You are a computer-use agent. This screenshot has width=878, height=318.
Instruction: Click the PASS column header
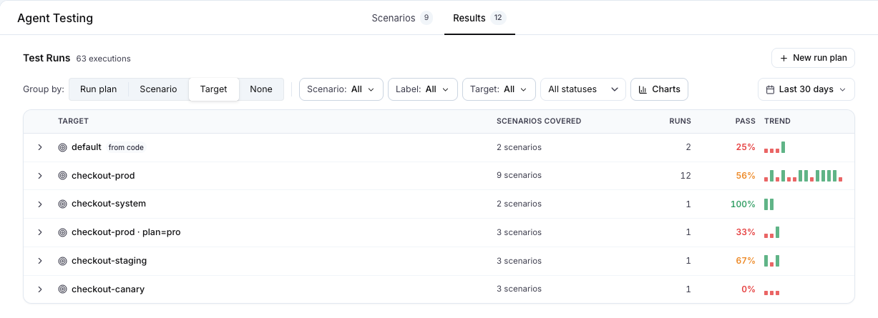746,121
